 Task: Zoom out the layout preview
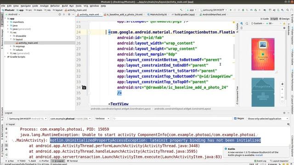pyautogui.click(x=282, y=93)
